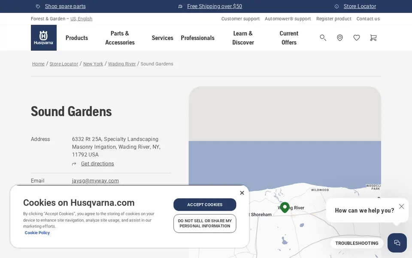The image size is (412, 258).
Task: Click the Accept Cookies button
Action: click(205, 205)
